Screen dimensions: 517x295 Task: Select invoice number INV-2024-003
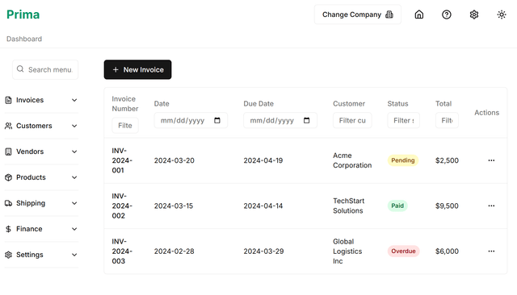(122, 251)
